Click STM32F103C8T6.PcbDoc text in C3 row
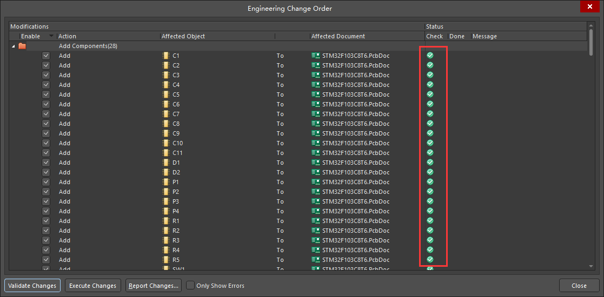Viewport: 604px width, 297px height. (356, 75)
